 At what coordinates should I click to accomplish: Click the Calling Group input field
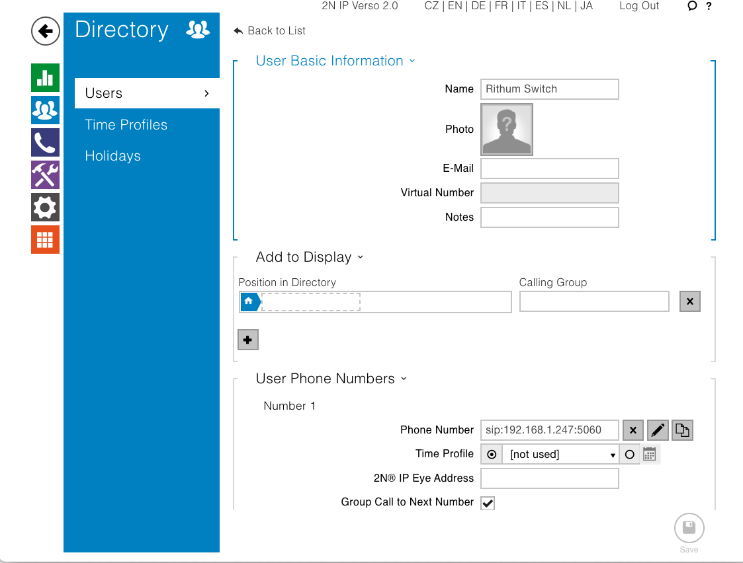(594, 301)
